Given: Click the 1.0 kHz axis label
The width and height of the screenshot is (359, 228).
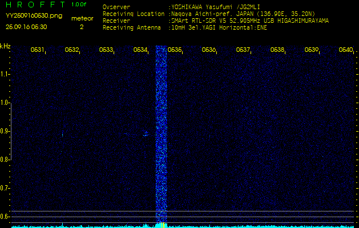Looking at the screenshot, I should tap(4, 103).
